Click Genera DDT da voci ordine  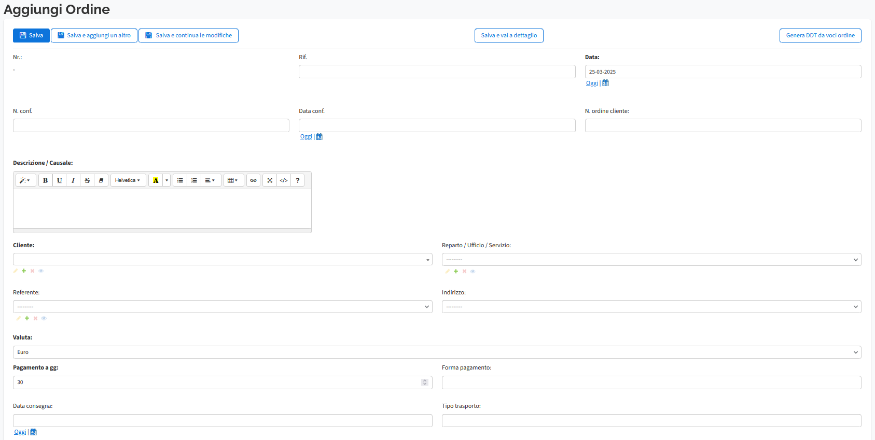pyautogui.click(x=821, y=35)
